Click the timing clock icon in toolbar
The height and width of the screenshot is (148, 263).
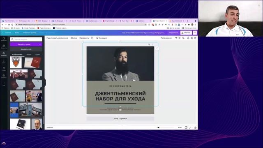(x=92, y=38)
